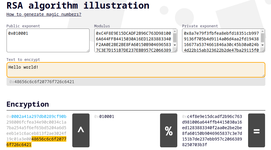This screenshot has height=150, width=271.
Task: Click the Modulus scrollbar thumb
Action: coord(175,38)
